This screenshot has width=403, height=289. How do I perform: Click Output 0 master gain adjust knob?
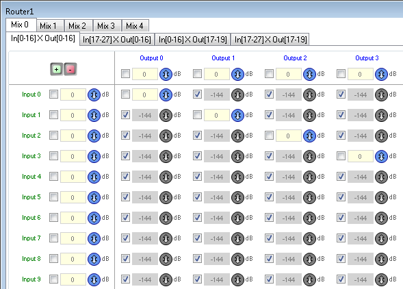tap(166, 74)
